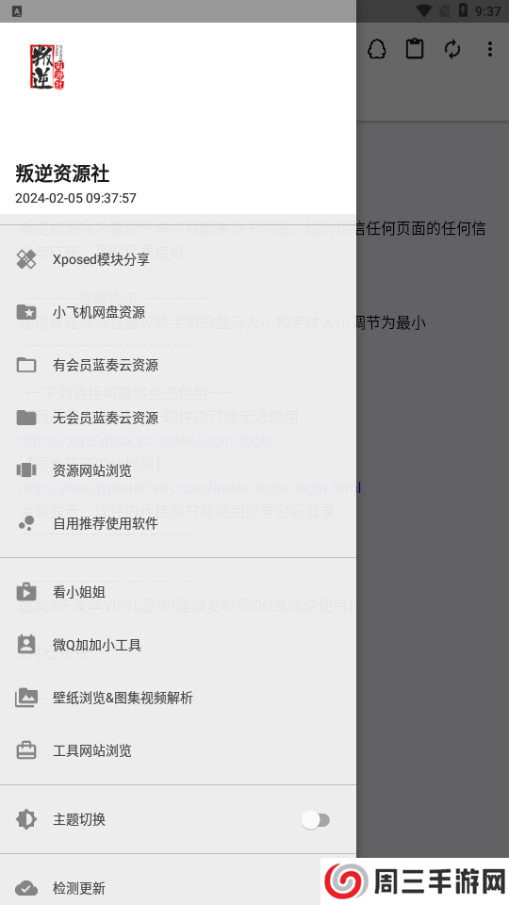Open Xposed模块分享 menu item
This screenshot has height=905, width=509.
coord(178,259)
